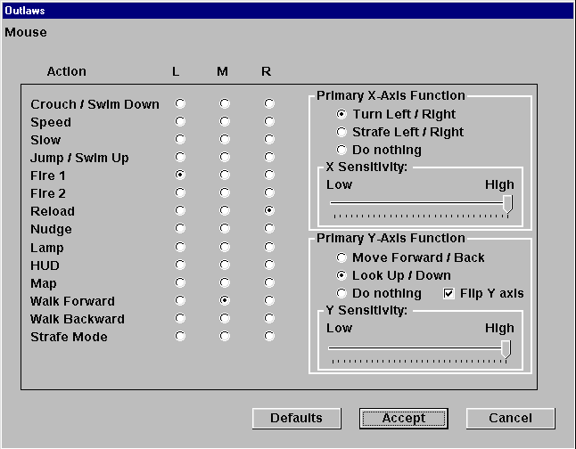
Task: Set Strafe Mode to right button
Action: [x=269, y=336]
